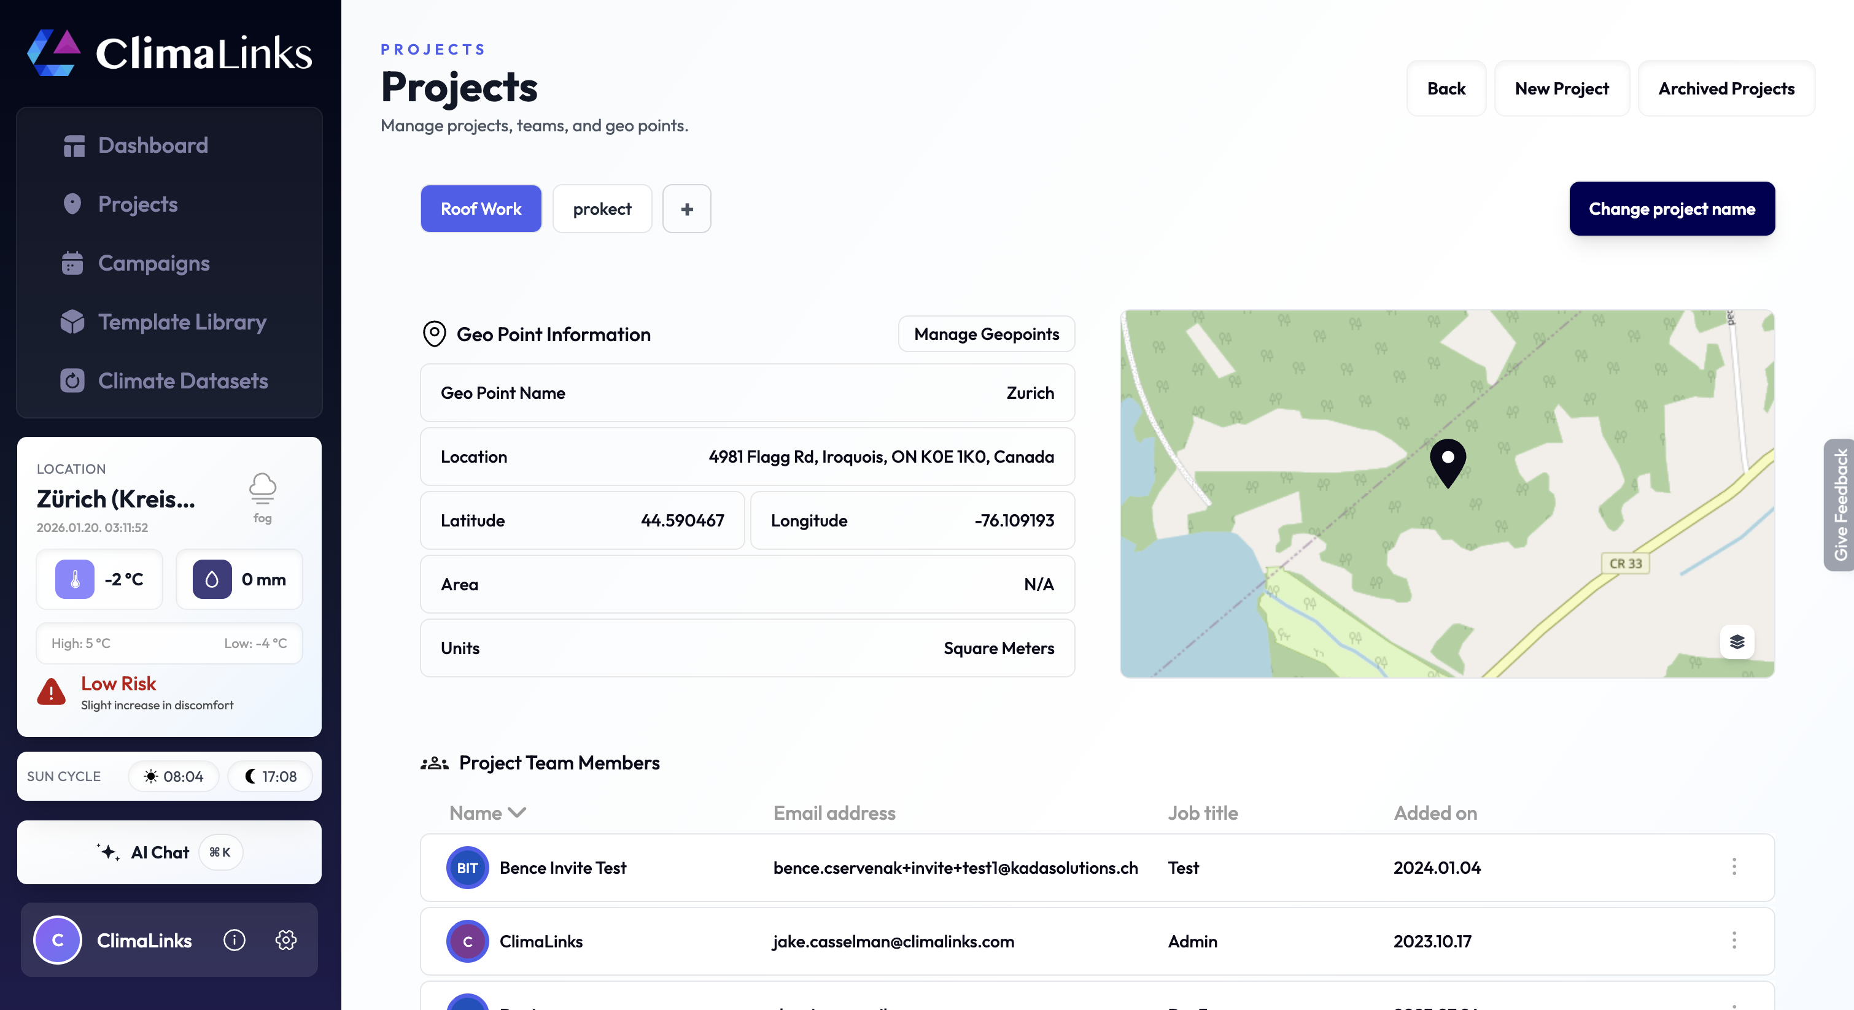Toggle the map layers control
This screenshot has height=1010, width=1854.
pyautogui.click(x=1737, y=642)
